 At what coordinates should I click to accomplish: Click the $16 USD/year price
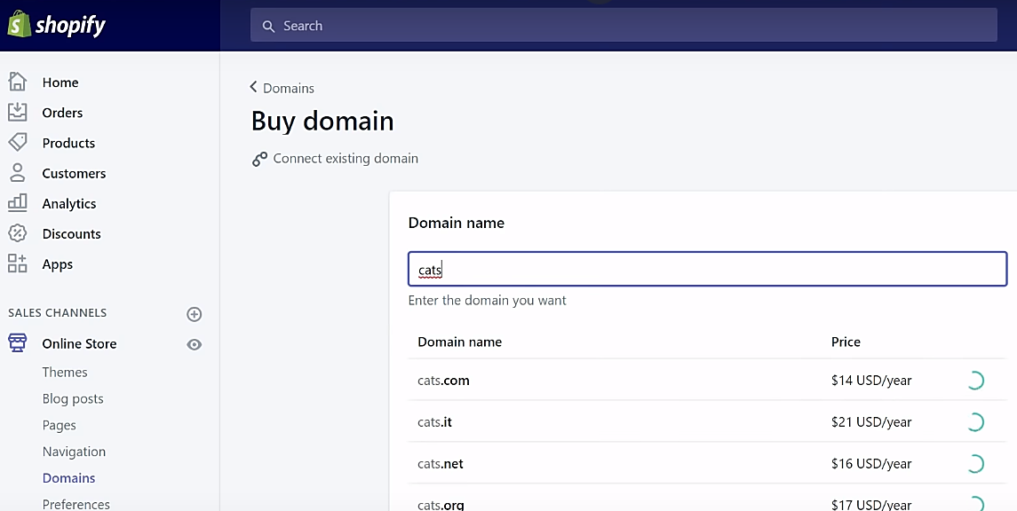click(x=871, y=464)
